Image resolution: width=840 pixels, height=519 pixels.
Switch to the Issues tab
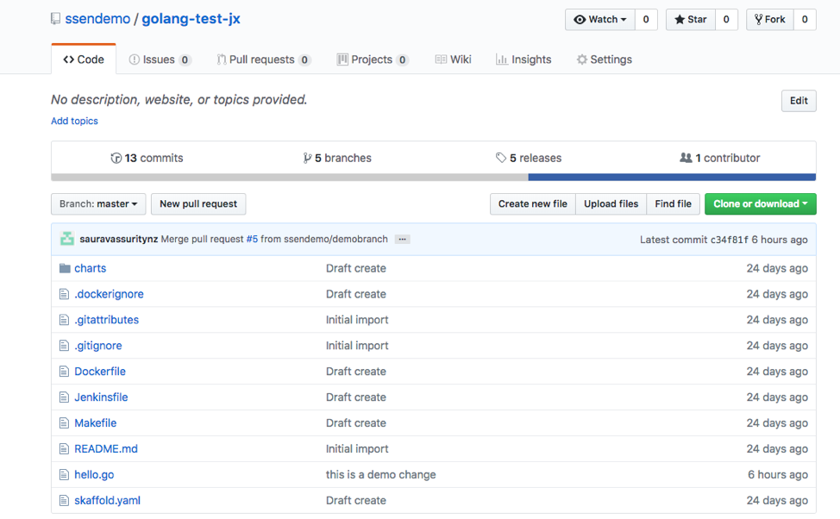160,59
